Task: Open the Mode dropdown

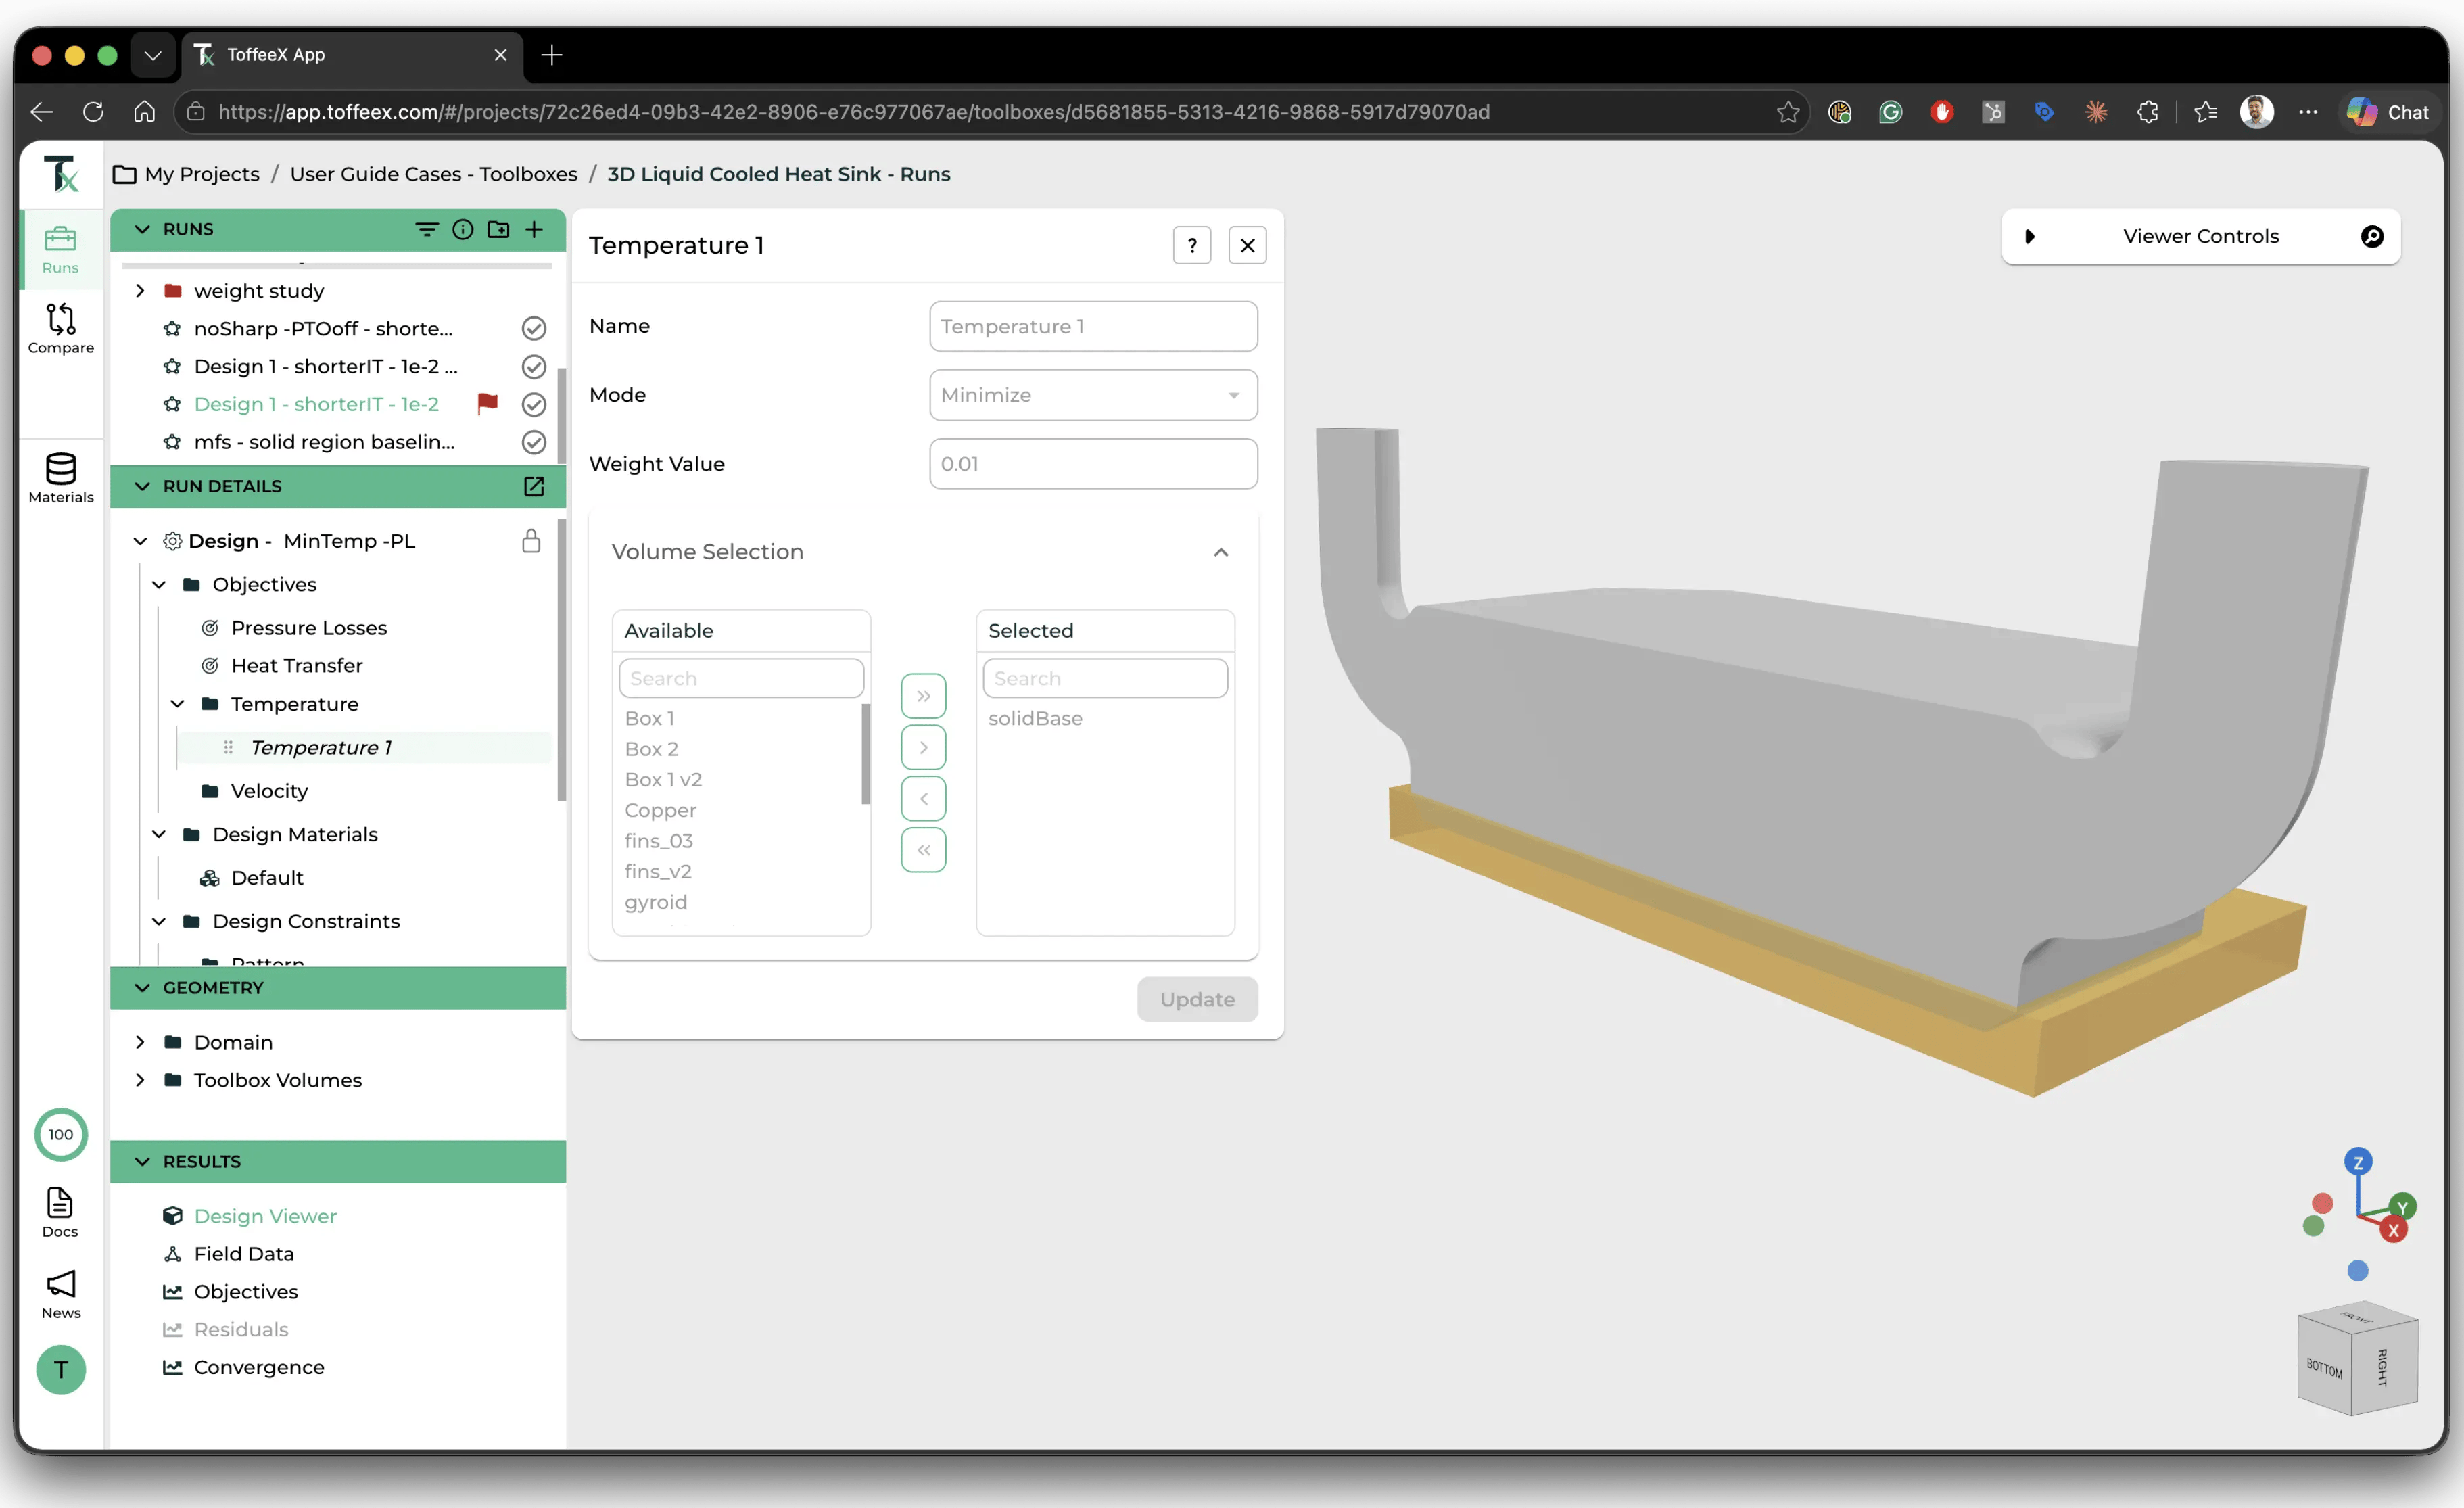Action: pos(1093,395)
